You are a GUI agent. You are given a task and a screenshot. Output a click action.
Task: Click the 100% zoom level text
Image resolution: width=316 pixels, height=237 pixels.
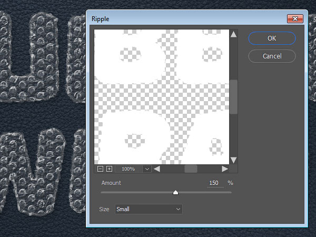point(128,169)
